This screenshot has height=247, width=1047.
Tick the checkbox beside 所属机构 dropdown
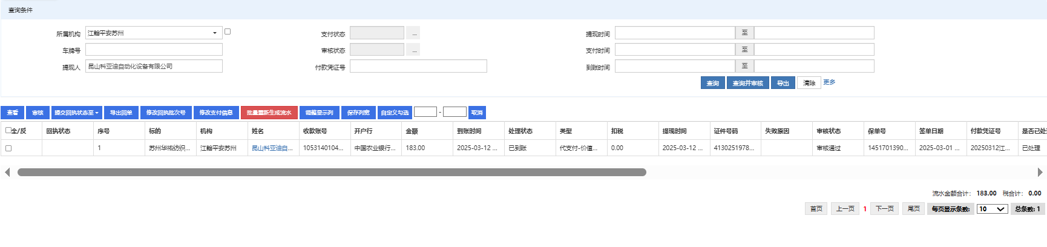[x=228, y=31]
